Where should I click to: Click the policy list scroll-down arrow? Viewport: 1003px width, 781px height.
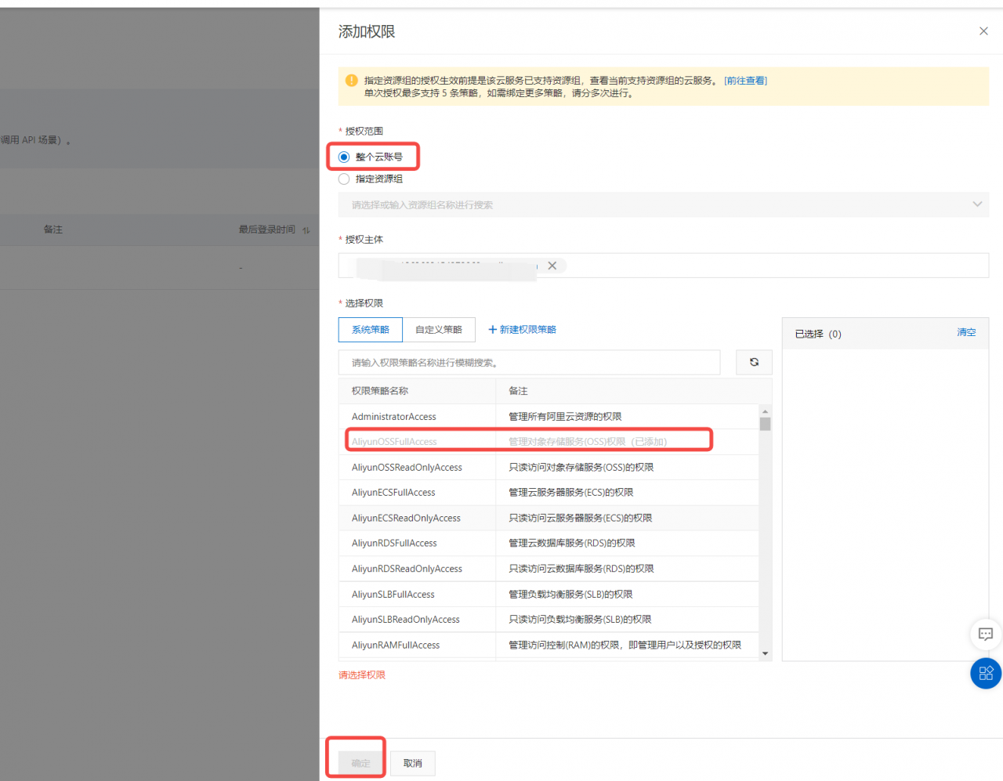pyautogui.click(x=765, y=653)
